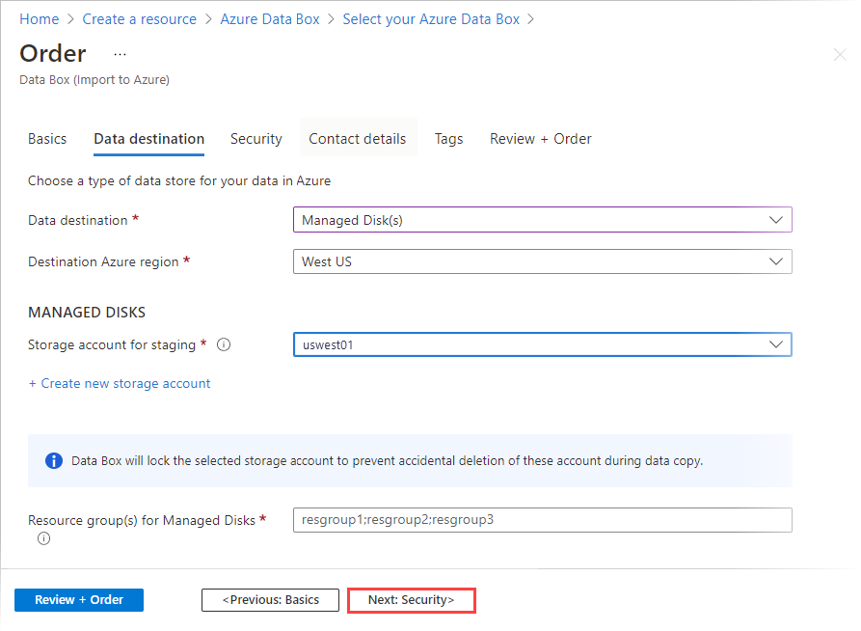Switch to the Contact details tab
The height and width of the screenshot is (631, 861).
tap(358, 139)
